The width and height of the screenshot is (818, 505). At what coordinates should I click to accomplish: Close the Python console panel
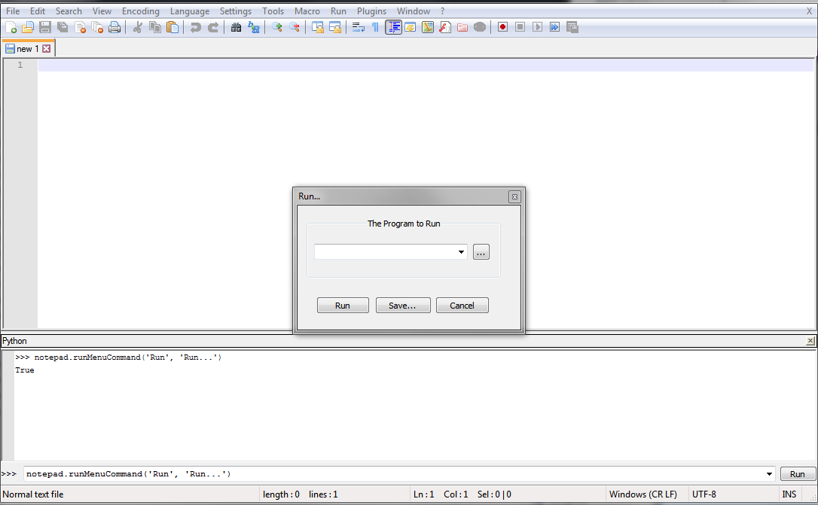pyautogui.click(x=810, y=341)
